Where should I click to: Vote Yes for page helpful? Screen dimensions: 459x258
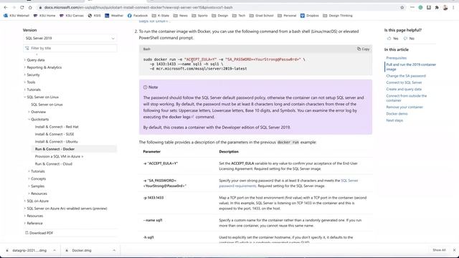[392, 39]
